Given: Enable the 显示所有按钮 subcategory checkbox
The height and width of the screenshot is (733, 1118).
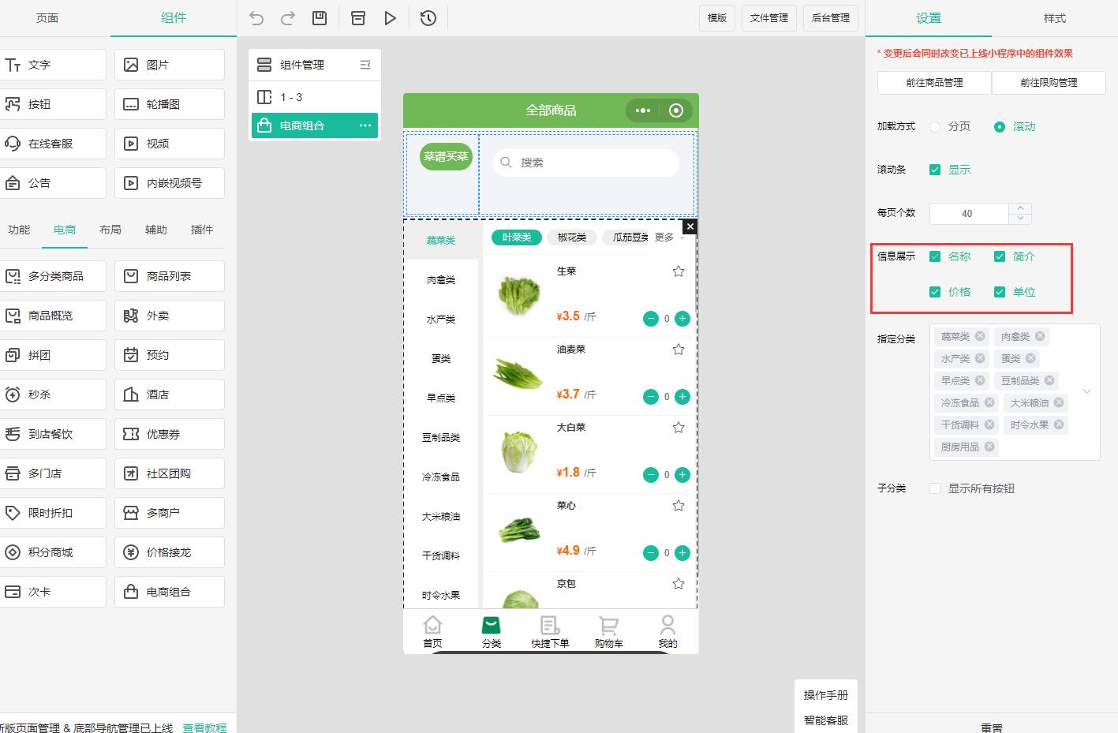Looking at the screenshot, I should pyautogui.click(x=935, y=488).
